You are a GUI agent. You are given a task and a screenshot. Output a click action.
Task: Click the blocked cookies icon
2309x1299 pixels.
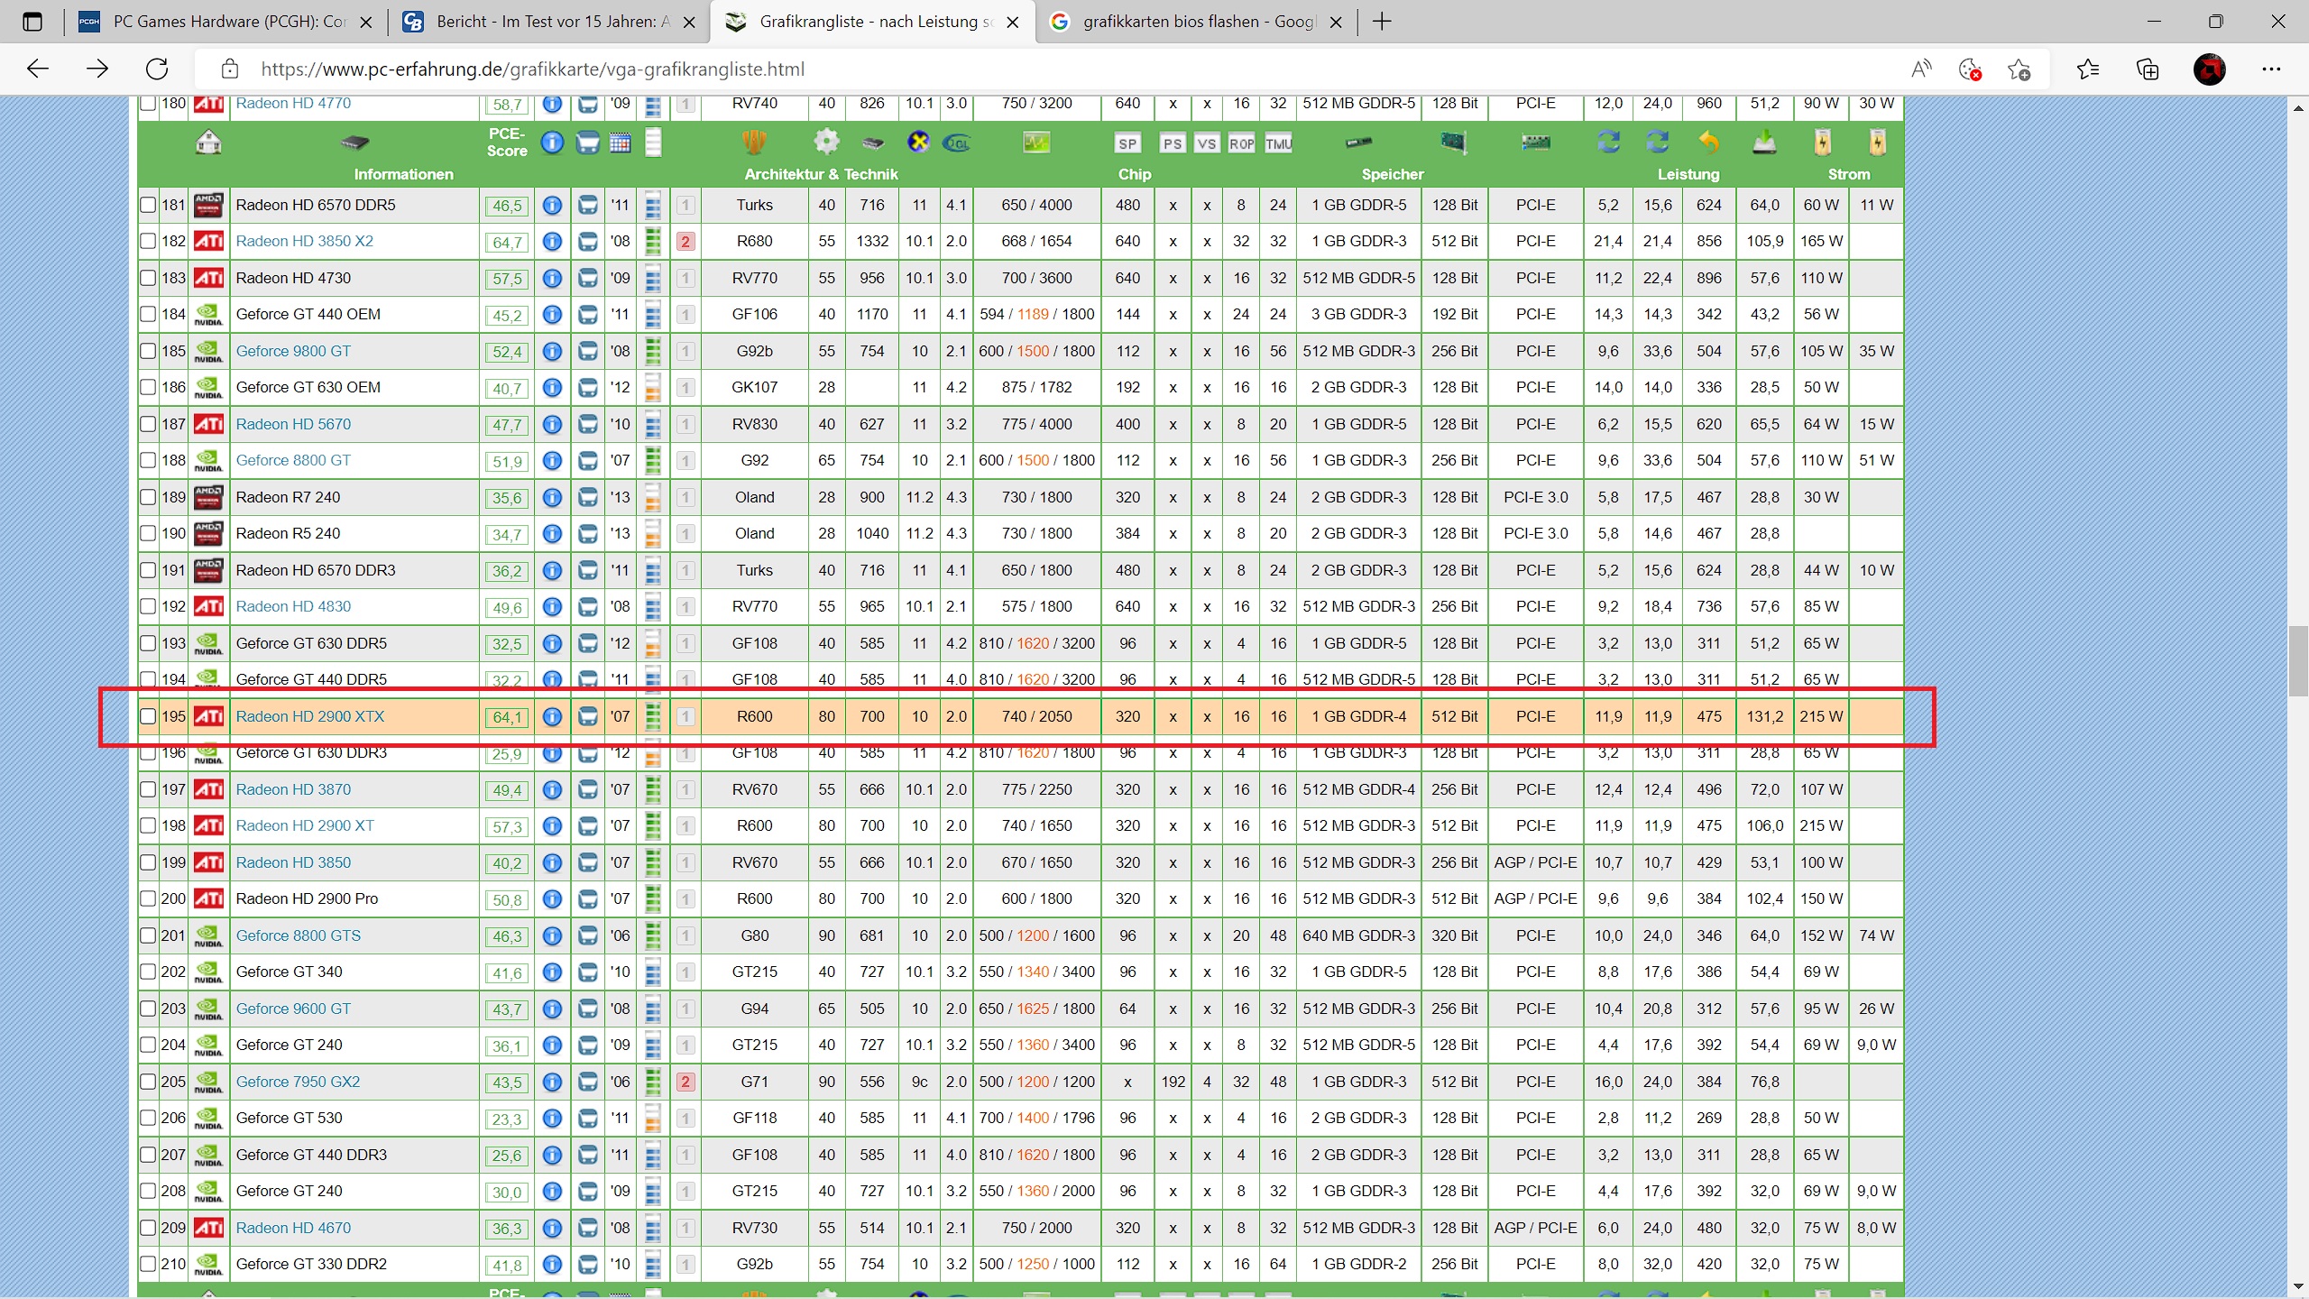[x=1970, y=69]
